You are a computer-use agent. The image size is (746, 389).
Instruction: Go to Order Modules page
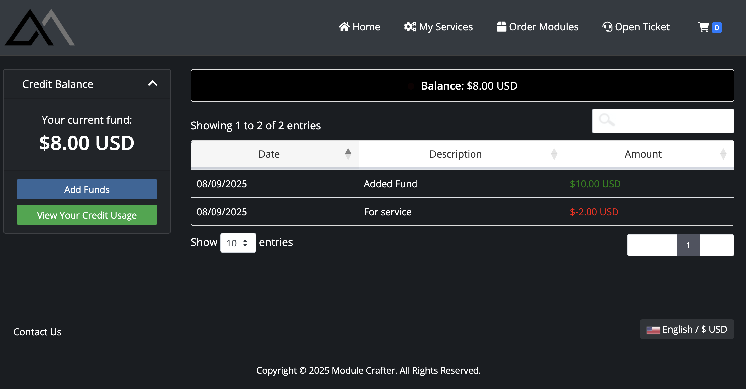[x=537, y=27]
